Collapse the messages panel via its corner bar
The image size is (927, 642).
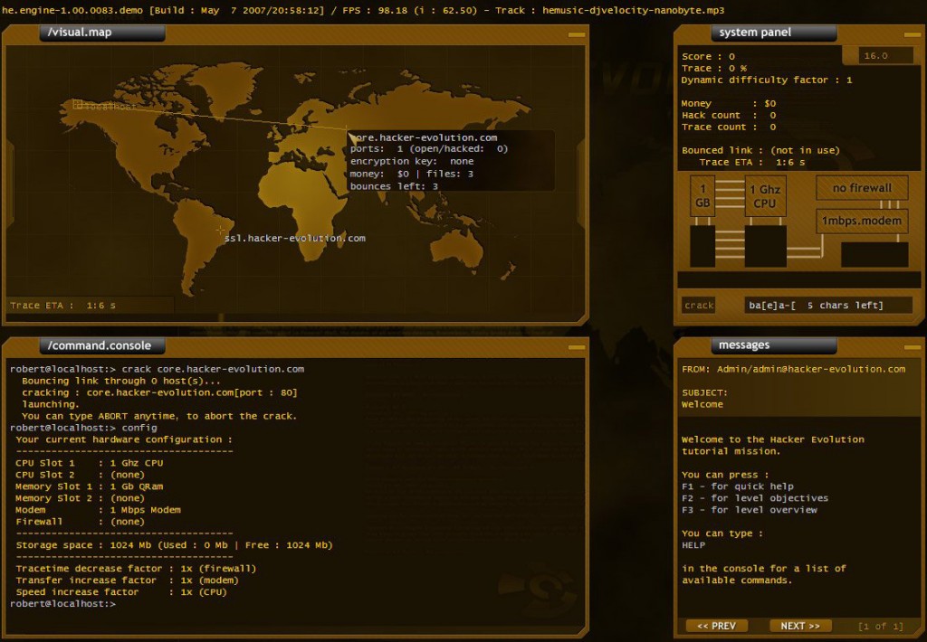coord(909,346)
